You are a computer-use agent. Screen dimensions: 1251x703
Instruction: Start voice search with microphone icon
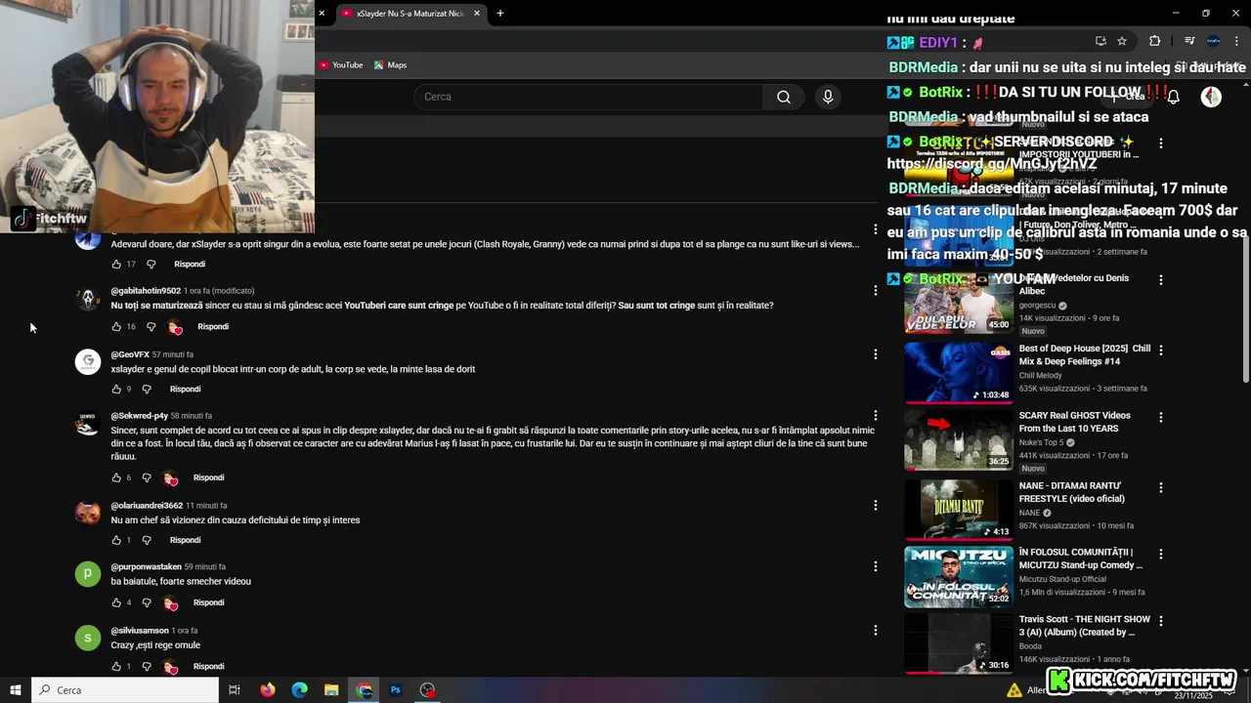(828, 97)
